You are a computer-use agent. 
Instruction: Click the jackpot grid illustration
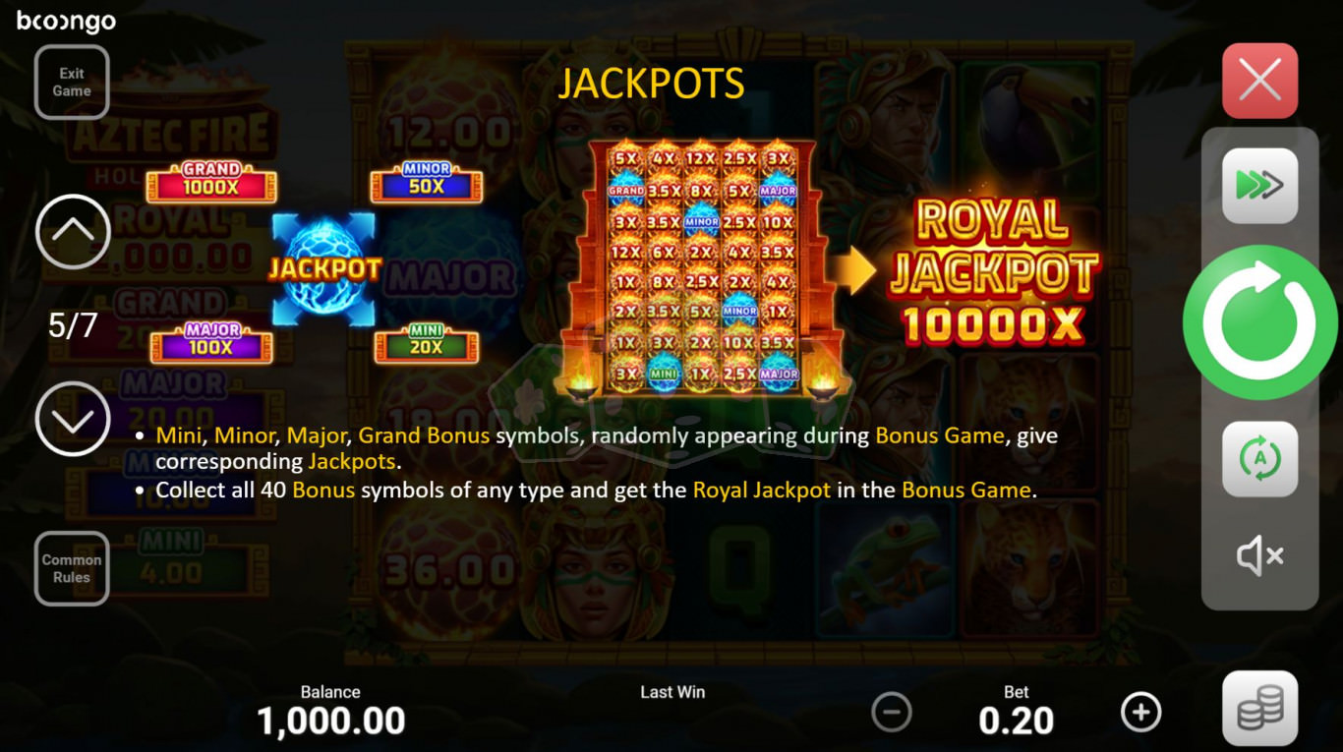(703, 267)
